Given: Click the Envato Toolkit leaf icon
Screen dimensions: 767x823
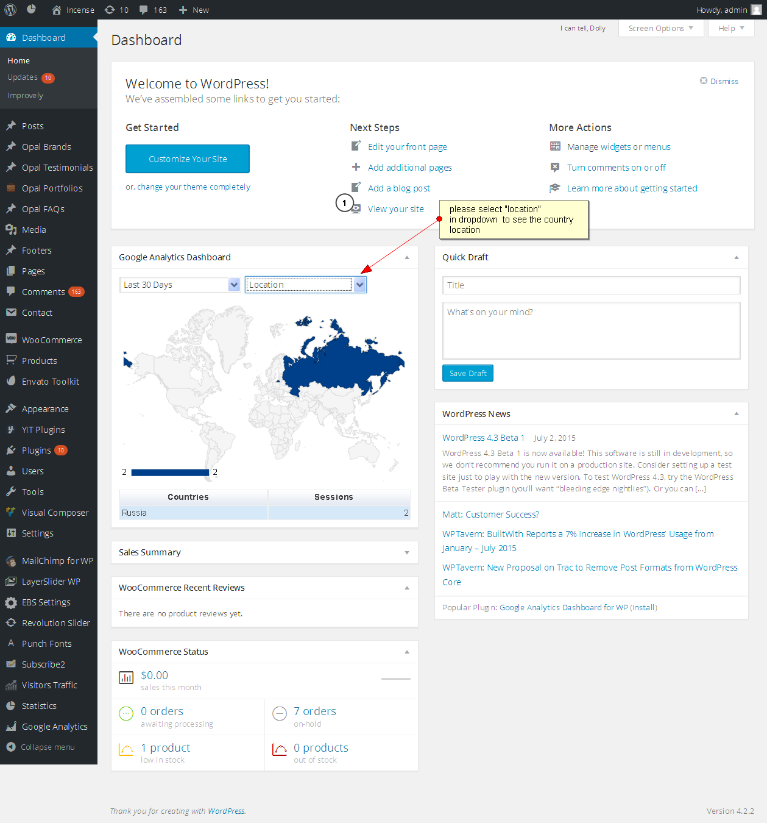Looking at the screenshot, I should coord(11,380).
